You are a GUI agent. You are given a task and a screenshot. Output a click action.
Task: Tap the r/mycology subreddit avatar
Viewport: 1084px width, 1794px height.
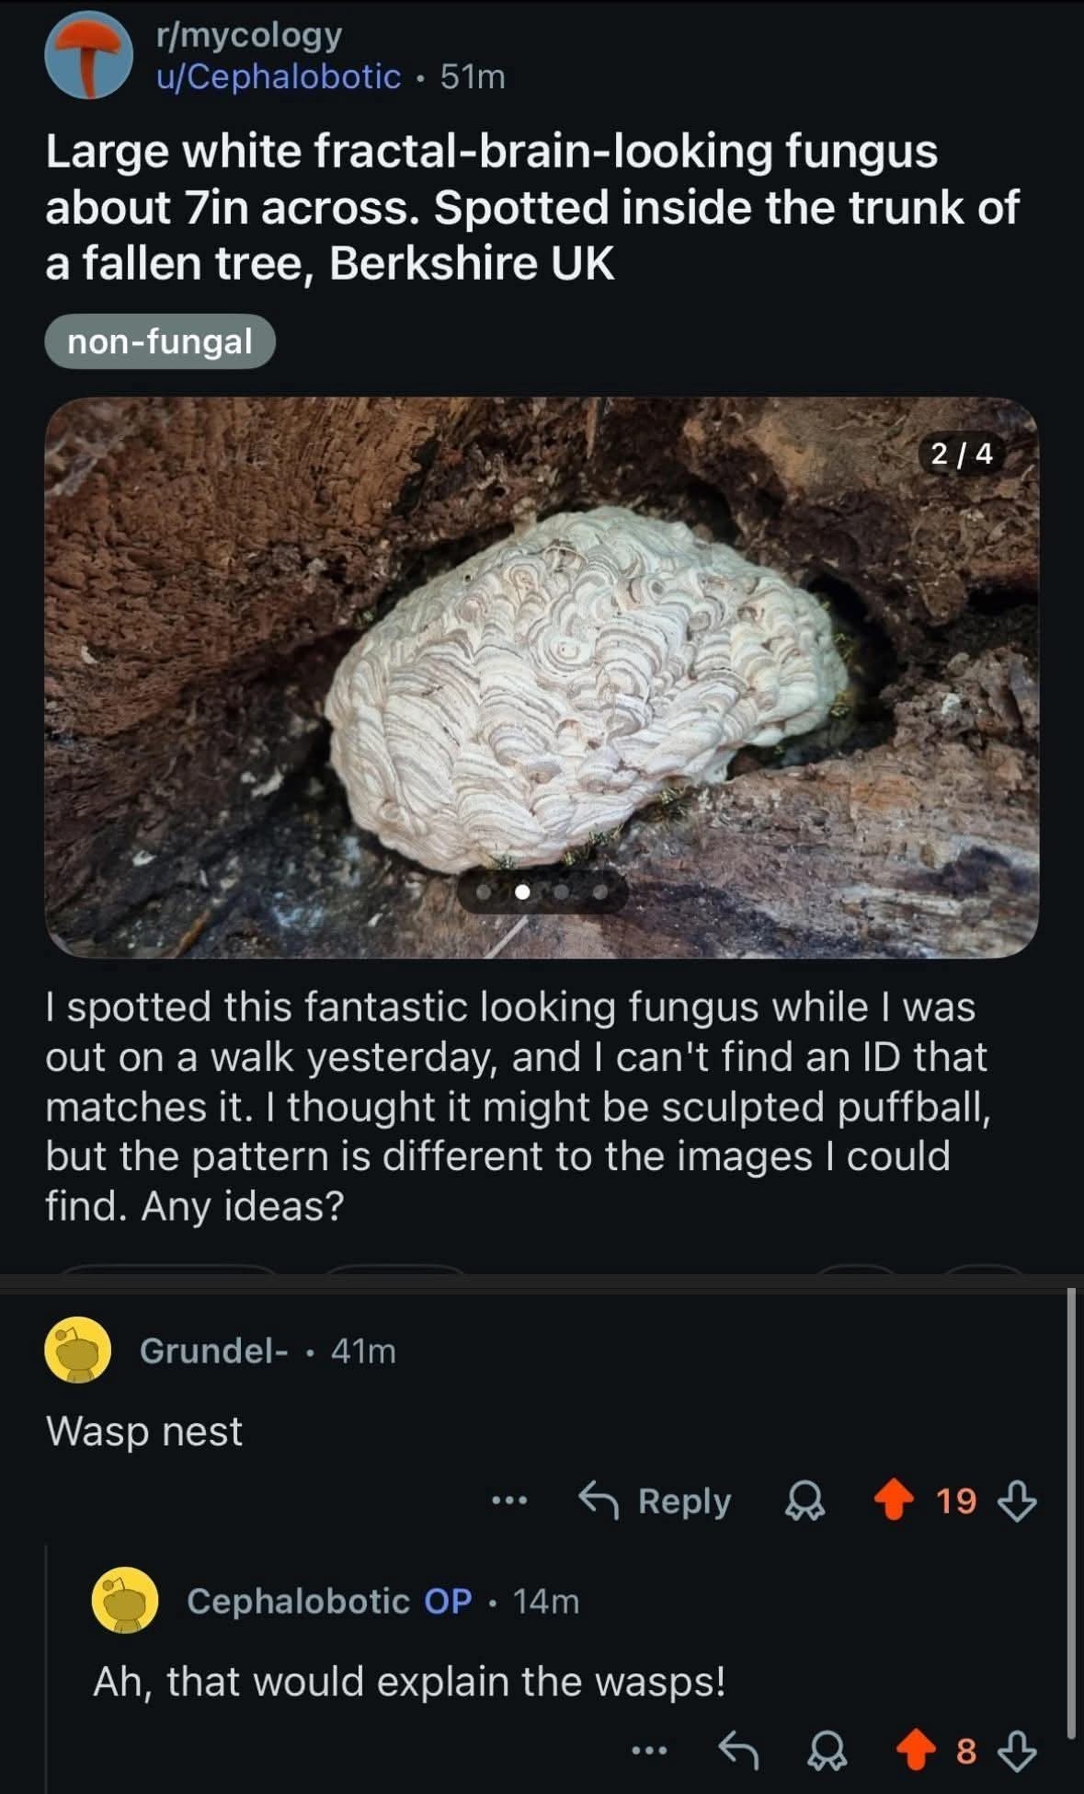point(88,56)
